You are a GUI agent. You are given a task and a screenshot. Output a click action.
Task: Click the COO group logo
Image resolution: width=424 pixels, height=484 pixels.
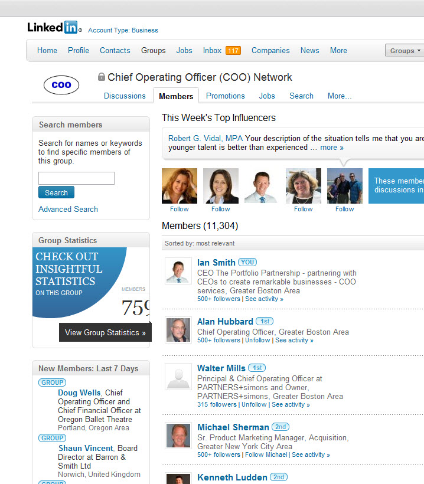(61, 85)
